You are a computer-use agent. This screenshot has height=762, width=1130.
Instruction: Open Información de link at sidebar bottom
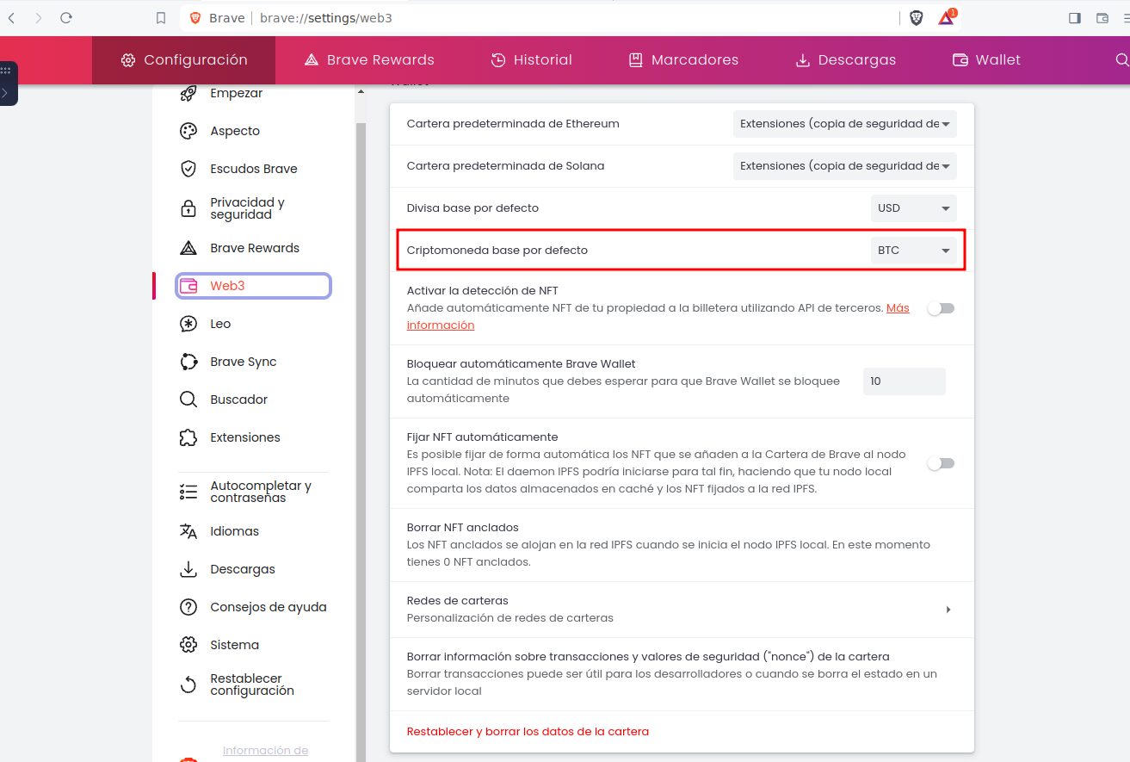(x=265, y=751)
